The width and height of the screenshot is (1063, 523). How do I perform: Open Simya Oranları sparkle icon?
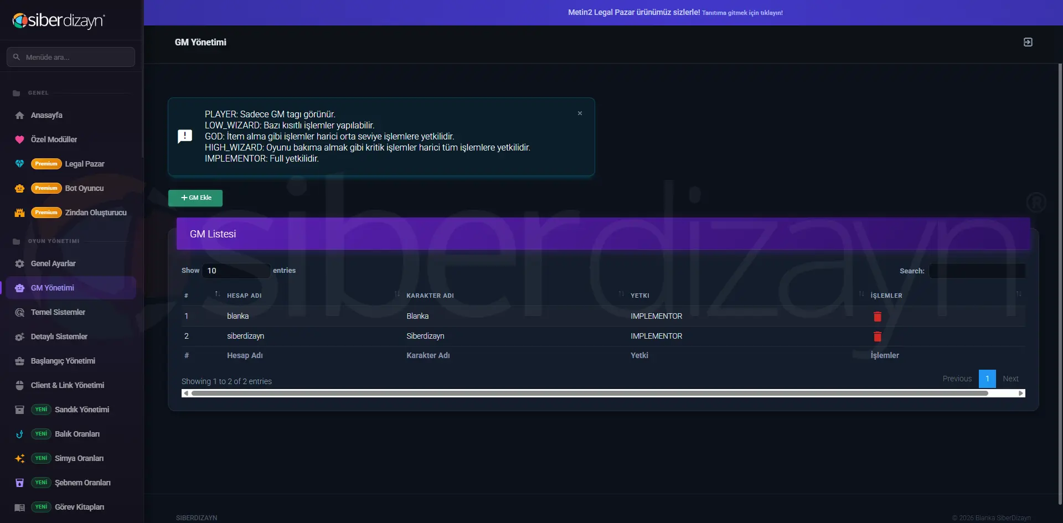coord(19,458)
